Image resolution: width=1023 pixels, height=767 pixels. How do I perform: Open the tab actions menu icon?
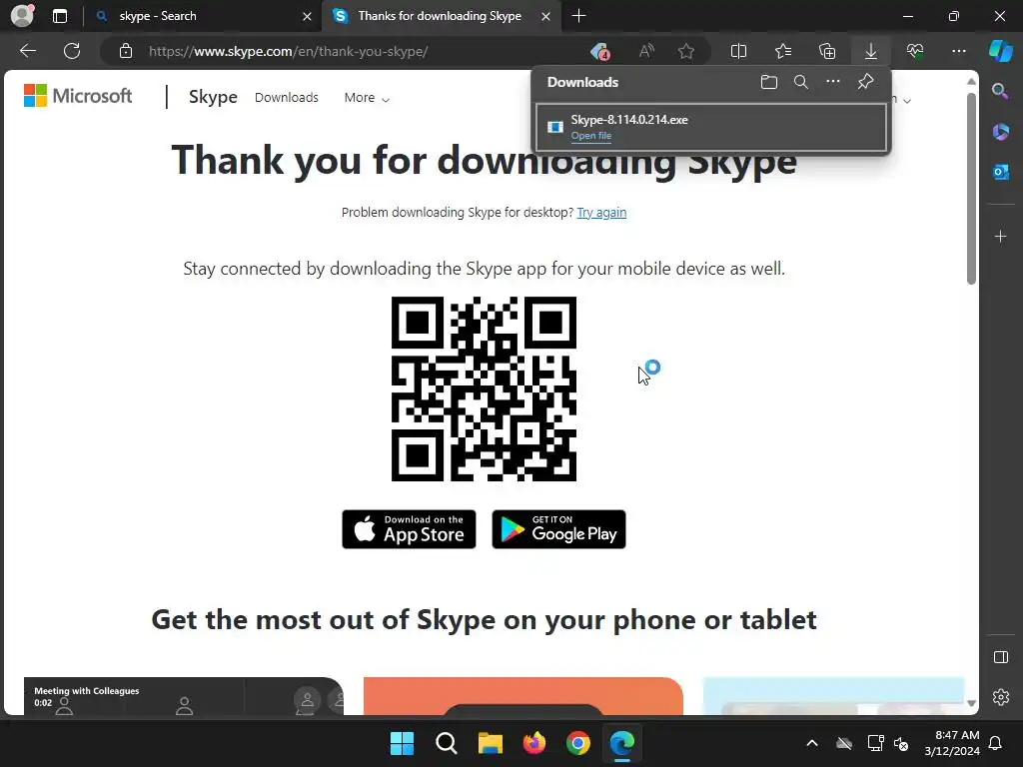point(60,16)
